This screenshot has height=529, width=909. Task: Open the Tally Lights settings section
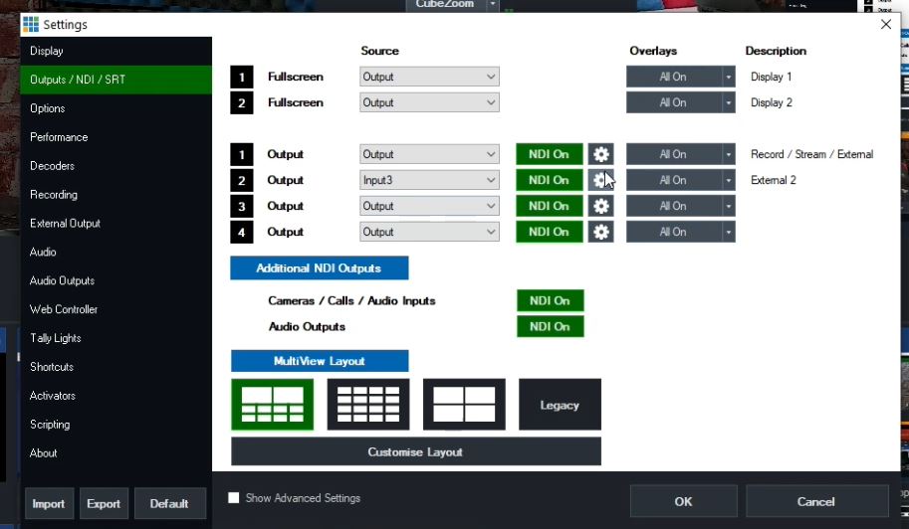pyautogui.click(x=56, y=338)
